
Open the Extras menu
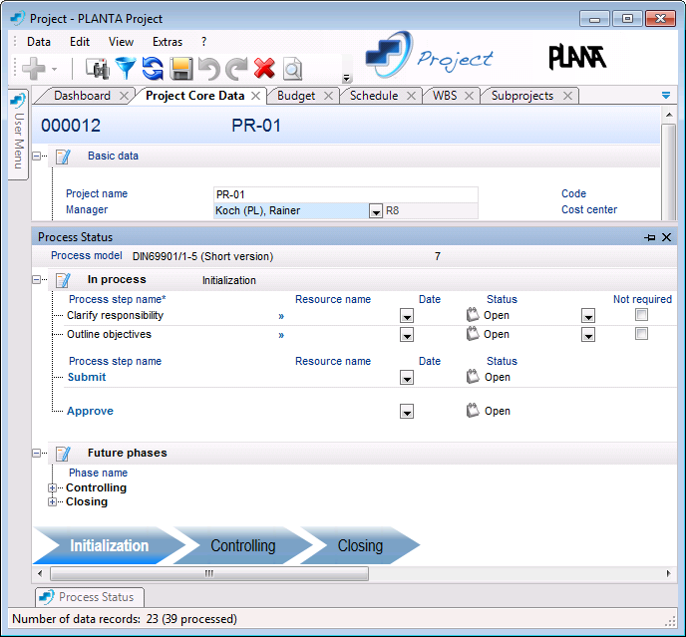click(x=168, y=42)
